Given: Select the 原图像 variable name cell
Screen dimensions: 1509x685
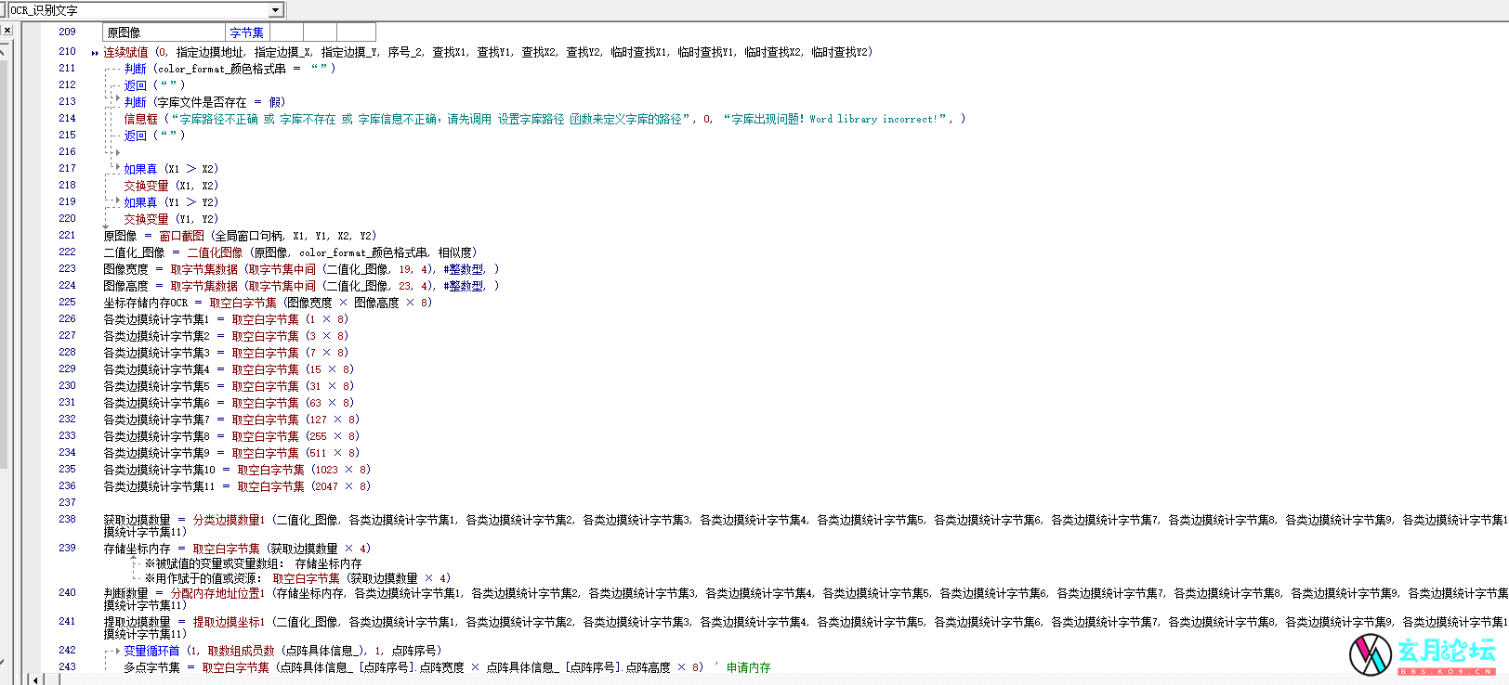Looking at the screenshot, I should [164, 32].
